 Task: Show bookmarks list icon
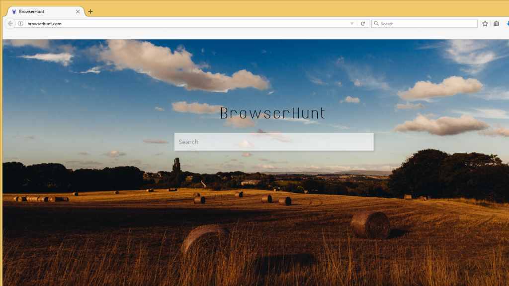(497, 24)
